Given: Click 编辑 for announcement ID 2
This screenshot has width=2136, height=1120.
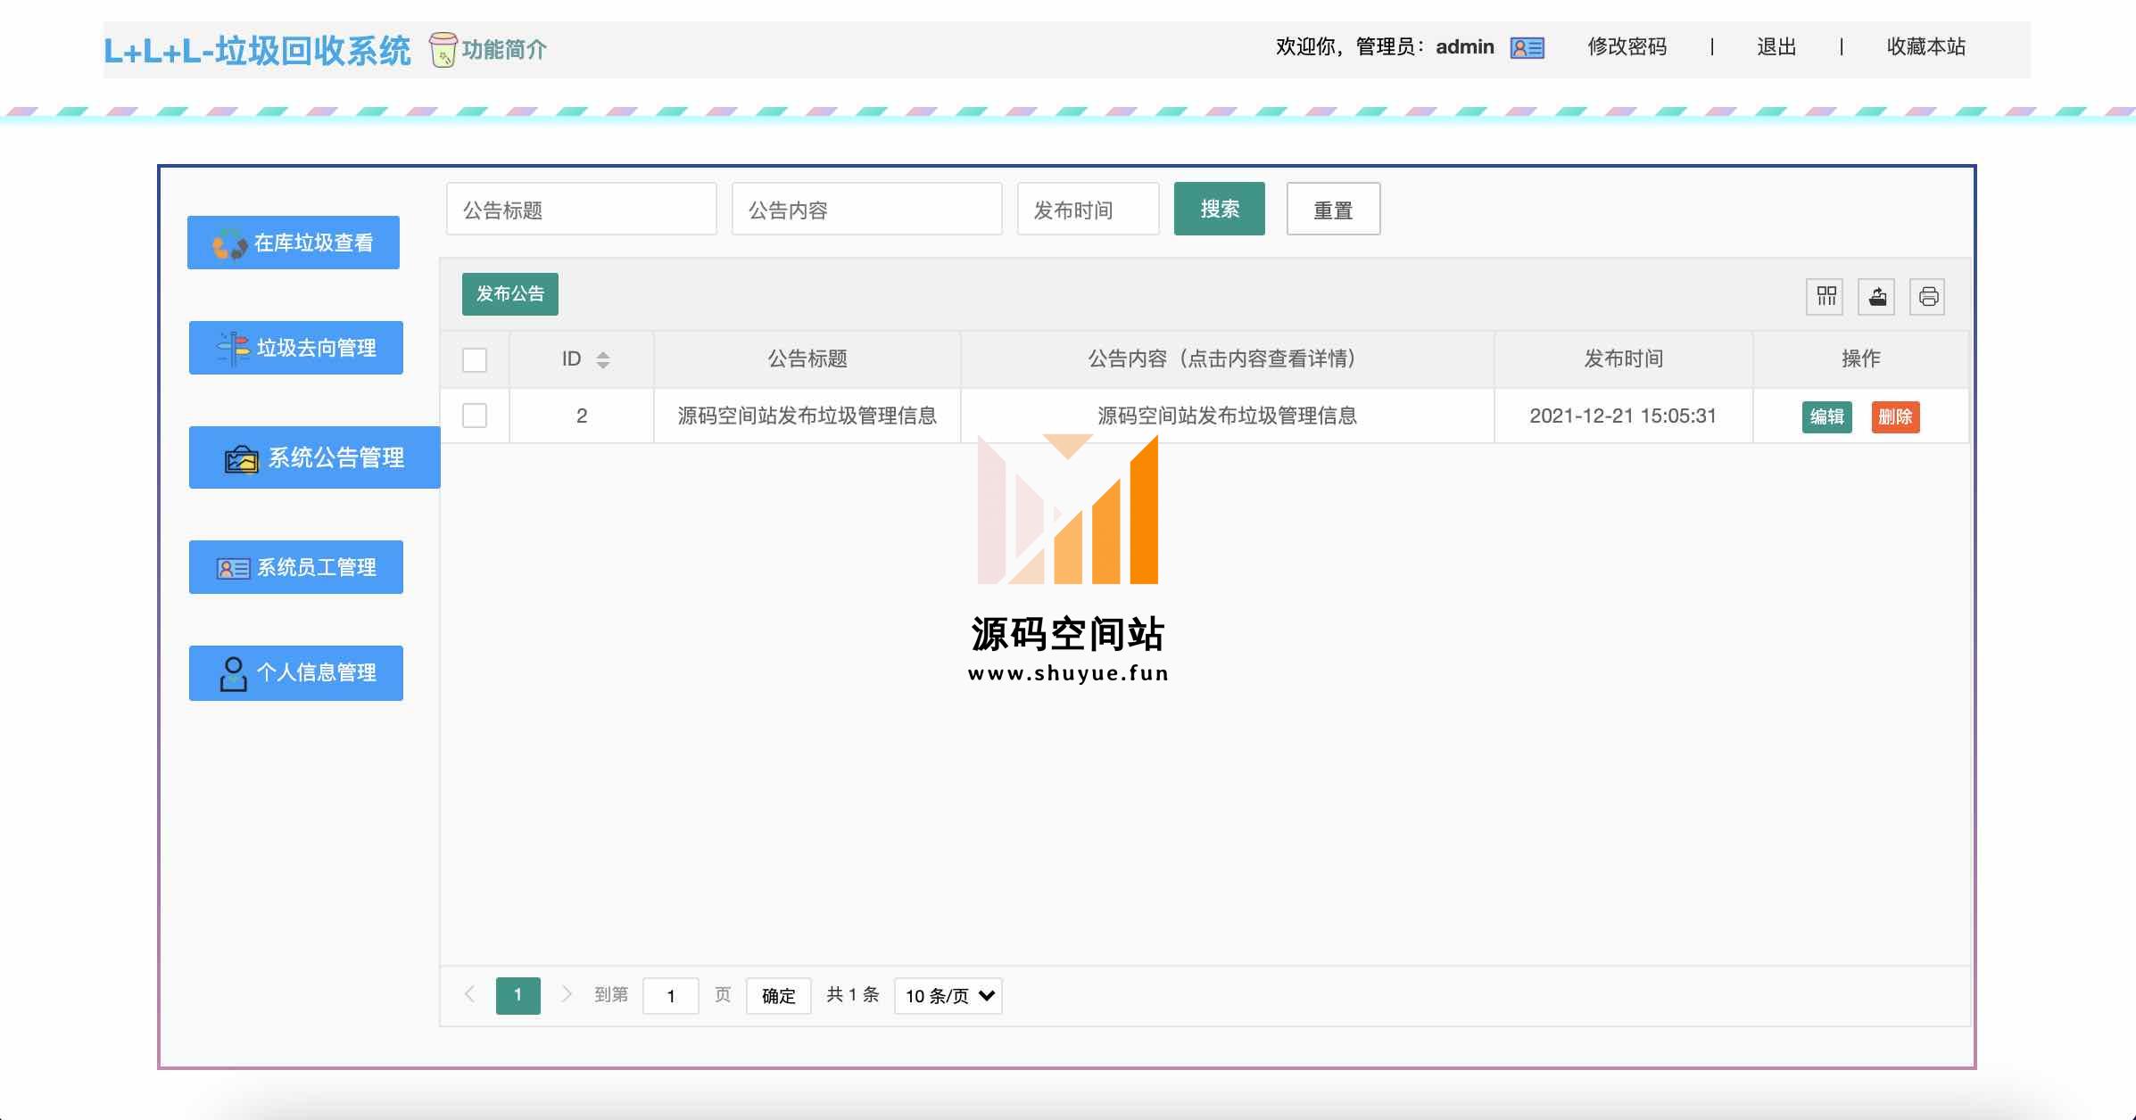Looking at the screenshot, I should click(x=1827, y=416).
